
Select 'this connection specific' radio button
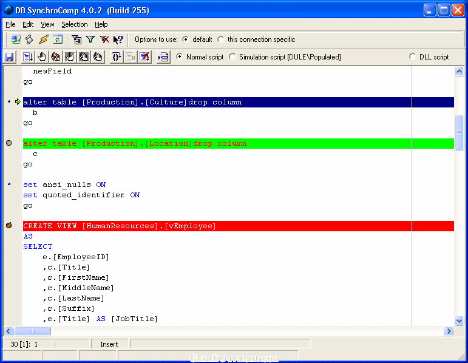[x=221, y=39]
